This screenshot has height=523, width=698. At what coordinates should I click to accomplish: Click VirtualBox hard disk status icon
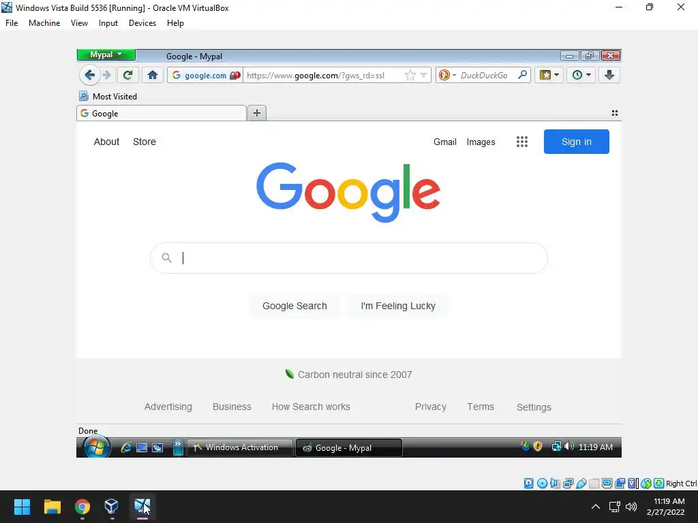[x=528, y=484]
